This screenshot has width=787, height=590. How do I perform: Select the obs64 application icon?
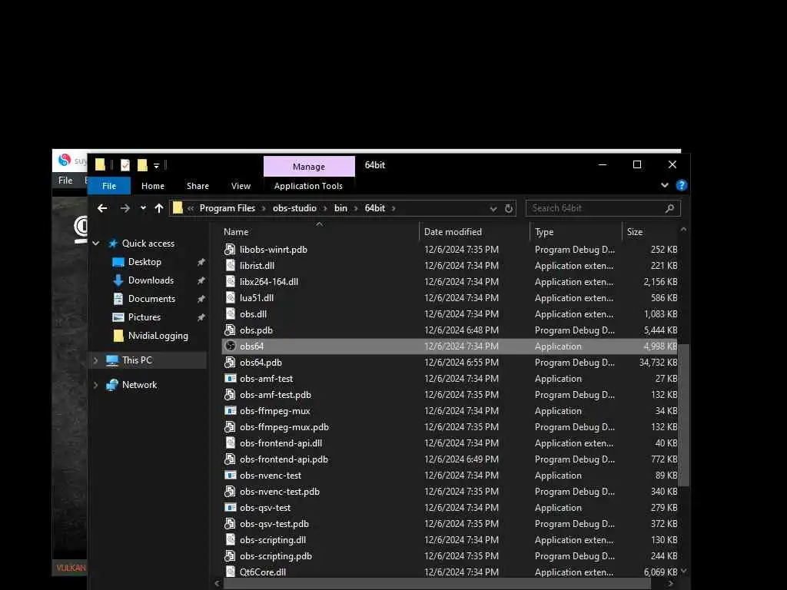coord(231,346)
